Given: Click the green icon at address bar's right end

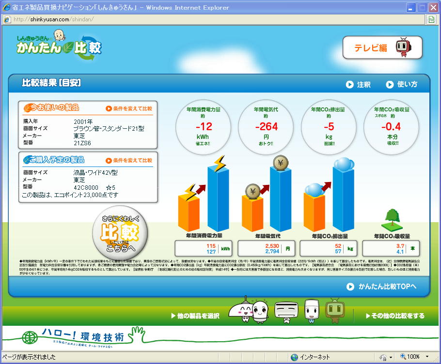Looking at the screenshot, I should (431, 19).
